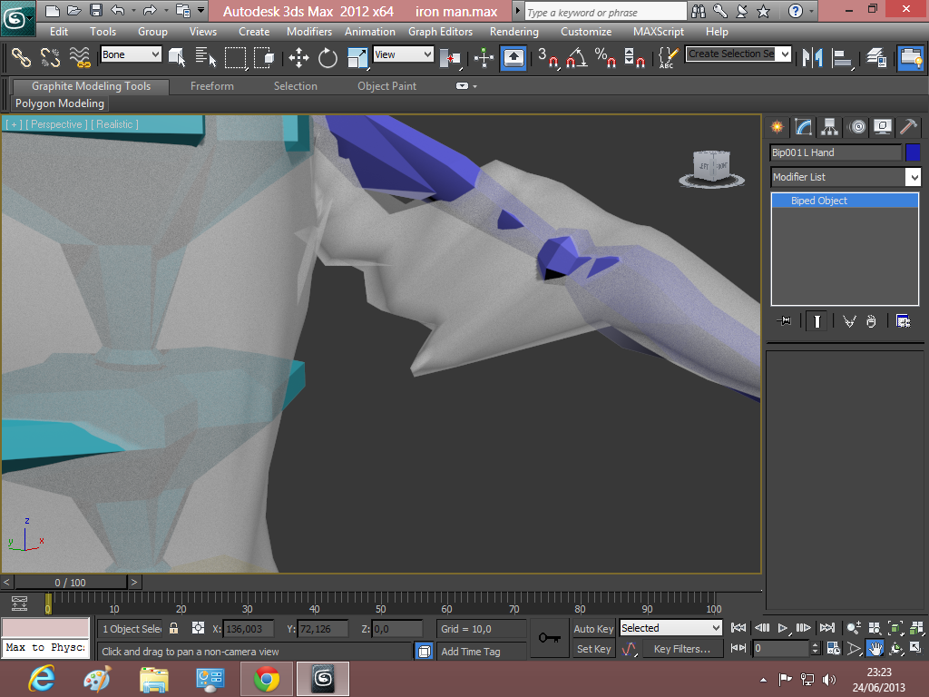Open Edit Named Selection Sets

(x=669, y=57)
